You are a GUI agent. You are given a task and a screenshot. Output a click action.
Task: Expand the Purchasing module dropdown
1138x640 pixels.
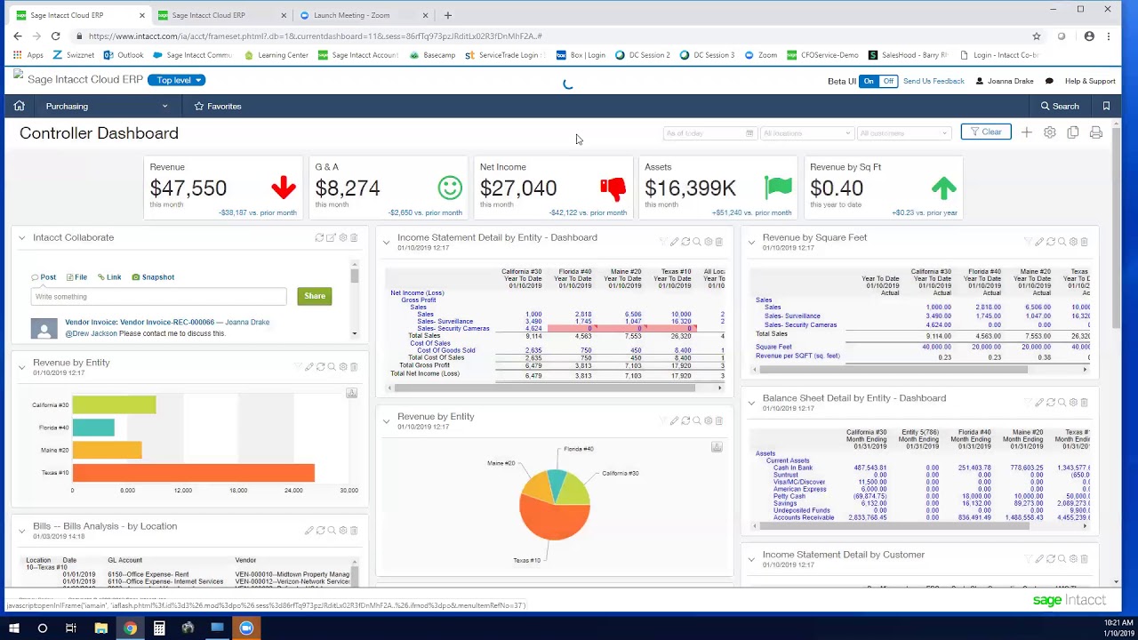pyautogui.click(x=107, y=106)
